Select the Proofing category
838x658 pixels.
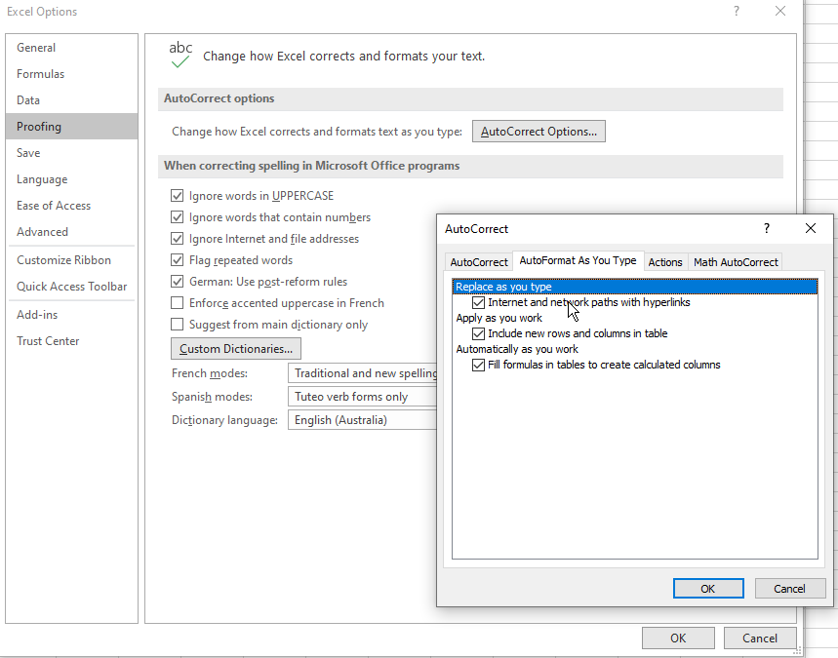pos(71,127)
